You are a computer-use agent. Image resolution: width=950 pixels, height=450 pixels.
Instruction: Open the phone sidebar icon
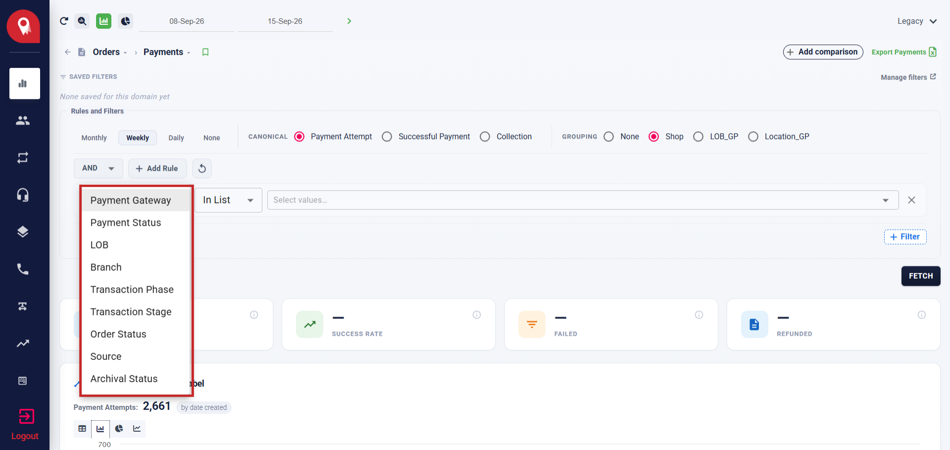(x=23, y=269)
